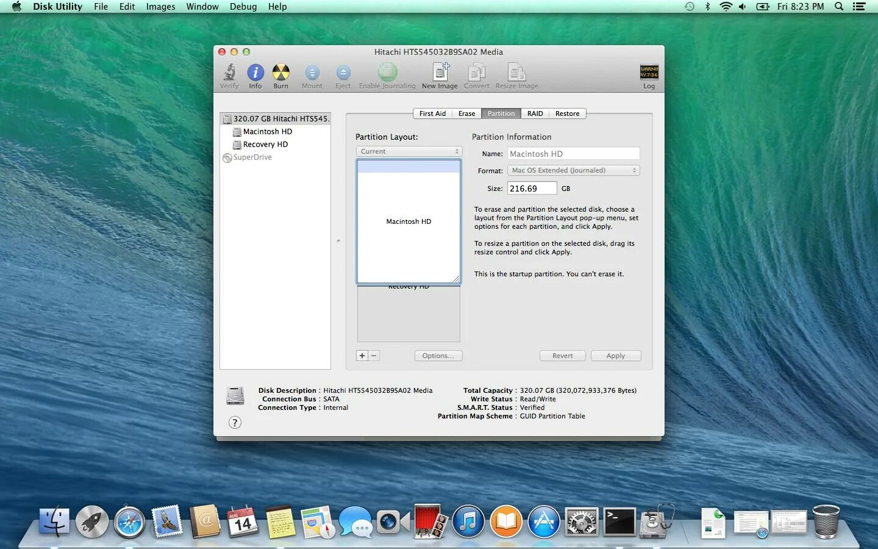Launch Safari from the Dock
Screen dimensions: 878x549
click(x=129, y=522)
